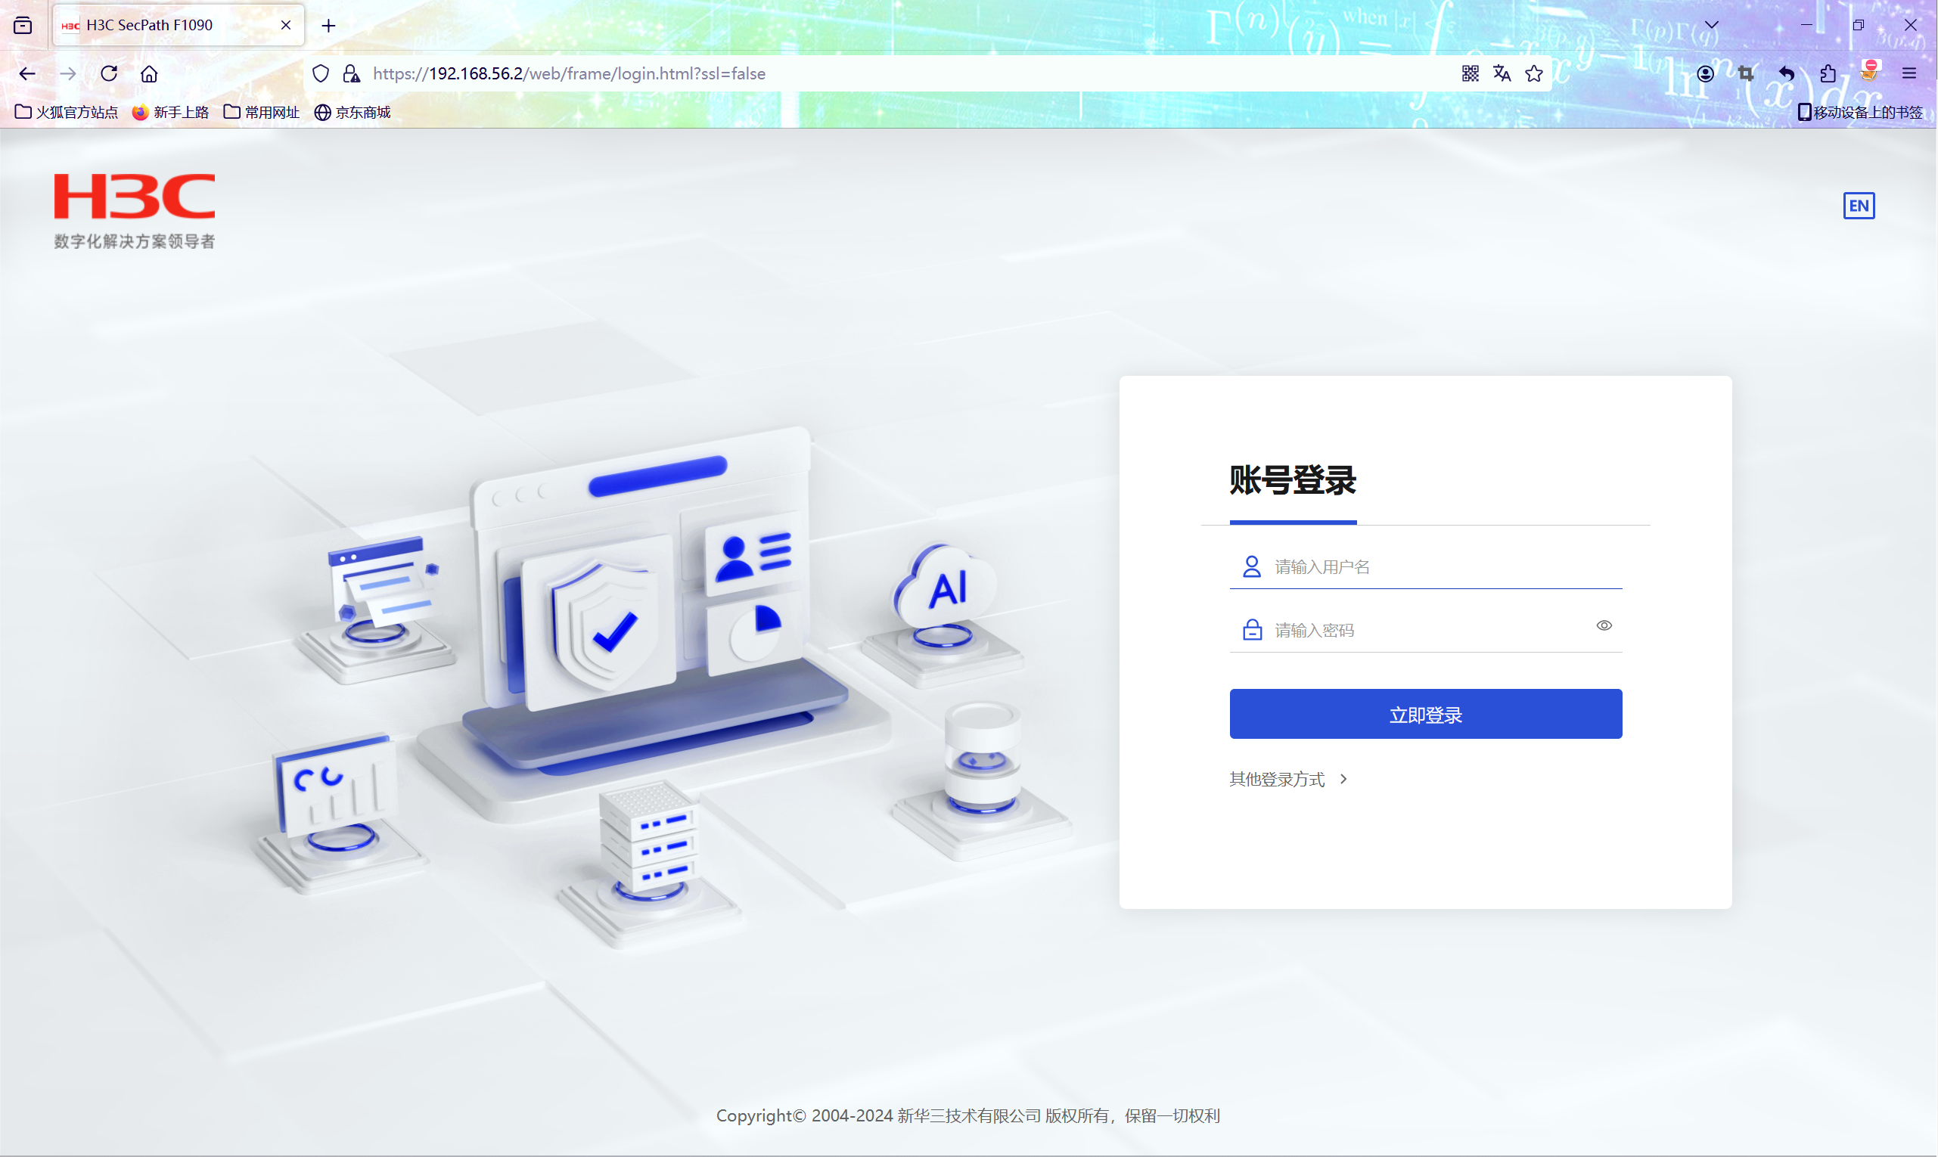Image resolution: width=1938 pixels, height=1157 pixels.
Task: Open the site security lock icon
Action: click(352, 73)
